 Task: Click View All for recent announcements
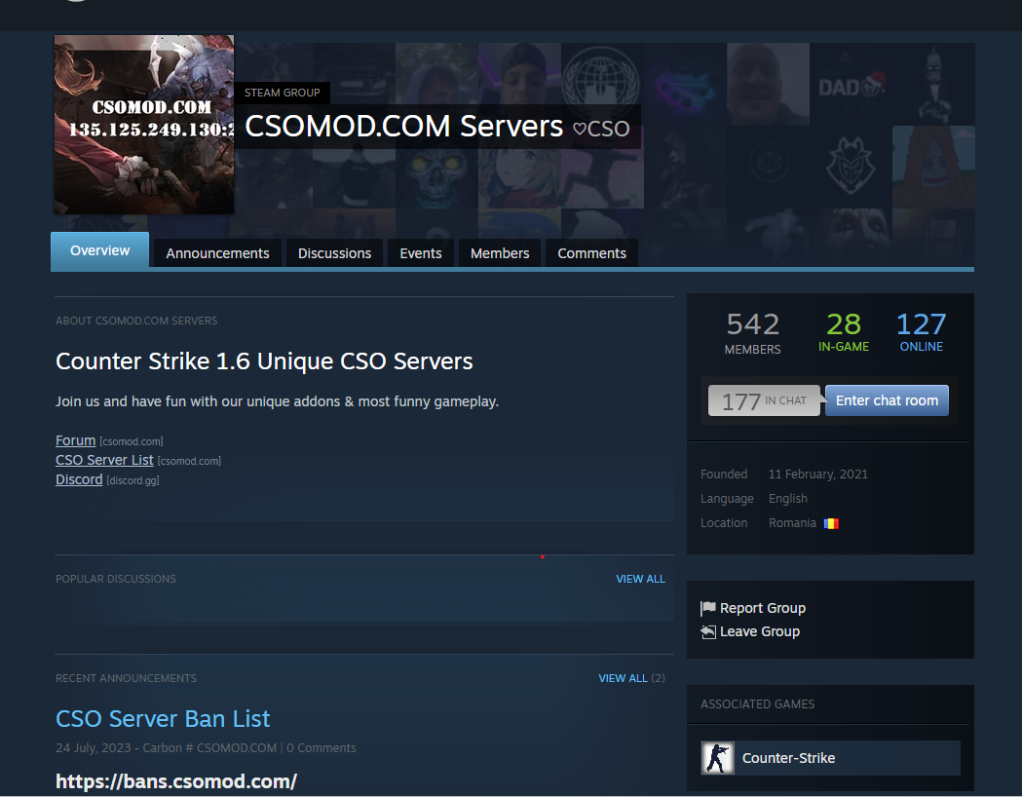[623, 678]
